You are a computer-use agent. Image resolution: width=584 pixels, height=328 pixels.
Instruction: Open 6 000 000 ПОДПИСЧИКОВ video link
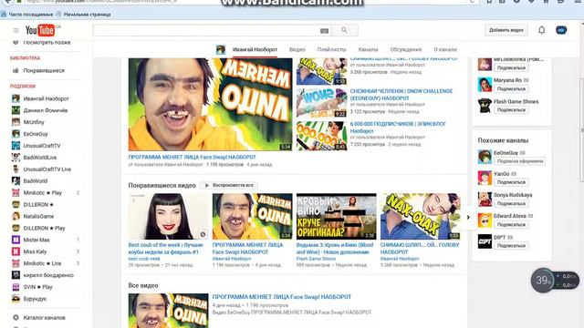398,128
